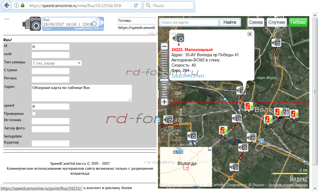Click the Поиск на карте input field
The height and width of the screenshot is (191, 318).
pyautogui.click(x=189, y=22)
